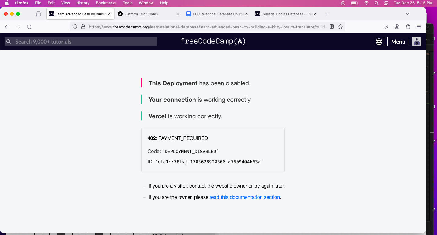Viewport: 437px width, 235px height.
Task: Navigate back using the back arrow
Action: 7,27
